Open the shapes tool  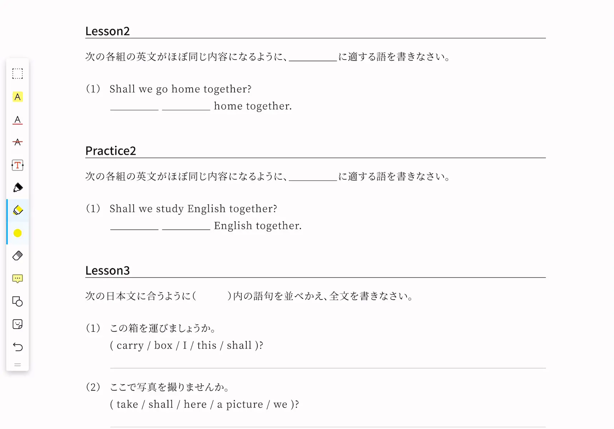[x=18, y=301]
